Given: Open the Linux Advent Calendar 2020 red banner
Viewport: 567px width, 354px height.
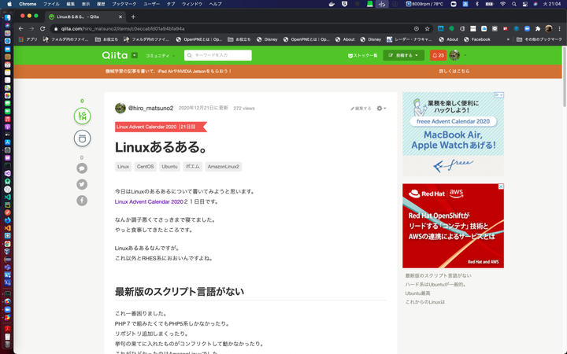Looking at the screenshot, I should (x=161, y=127).
